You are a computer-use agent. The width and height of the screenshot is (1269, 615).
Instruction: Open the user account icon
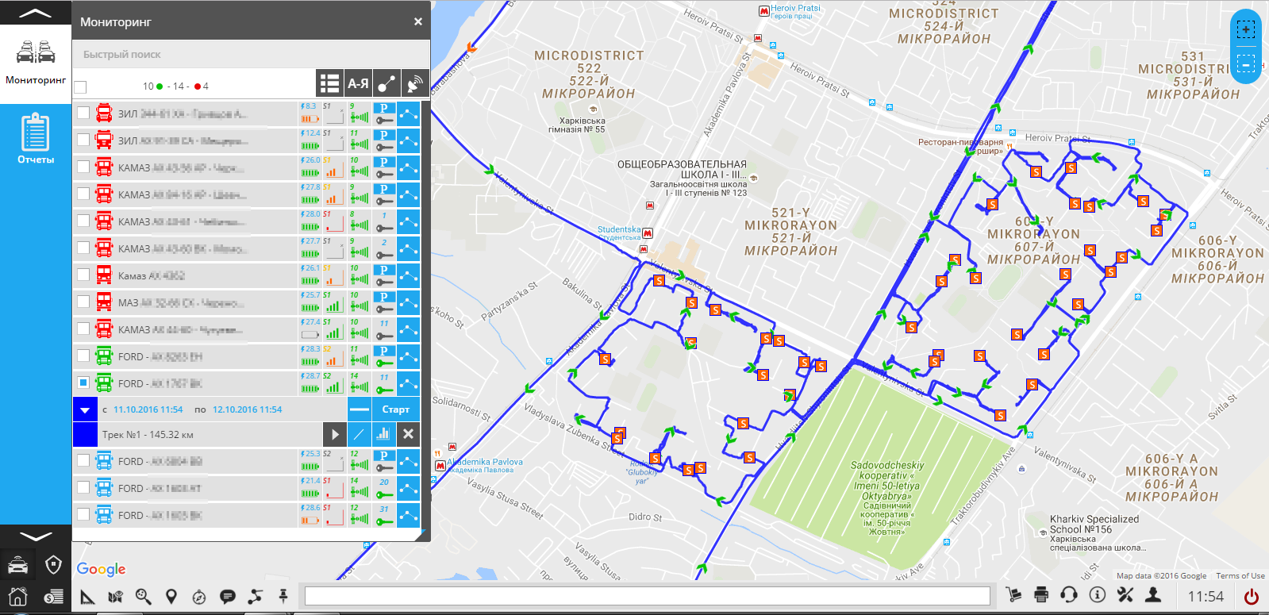tap(1153, 594)
